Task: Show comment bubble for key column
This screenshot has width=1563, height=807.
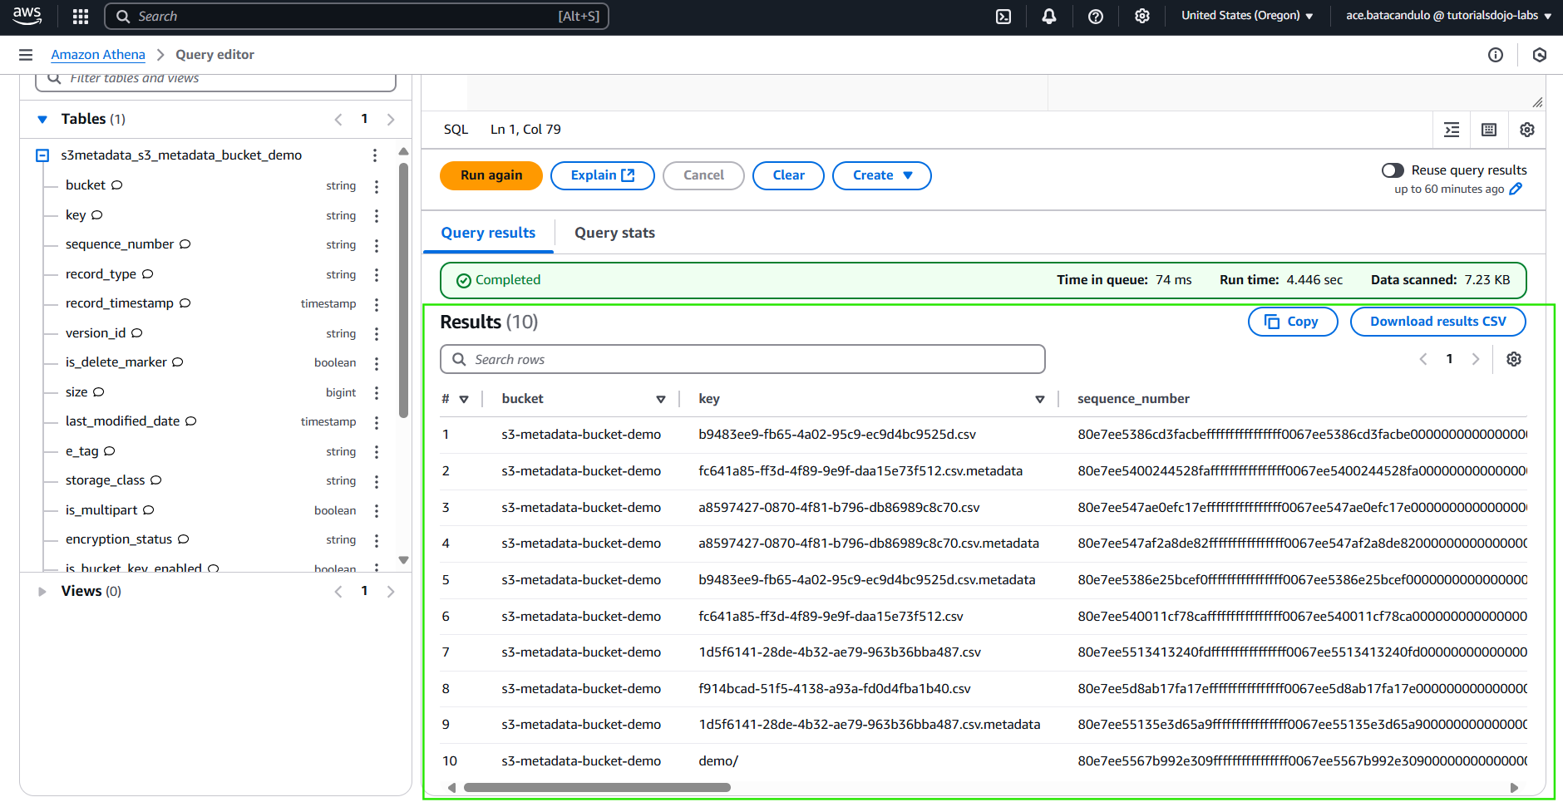Action: [x=97, y=215]
